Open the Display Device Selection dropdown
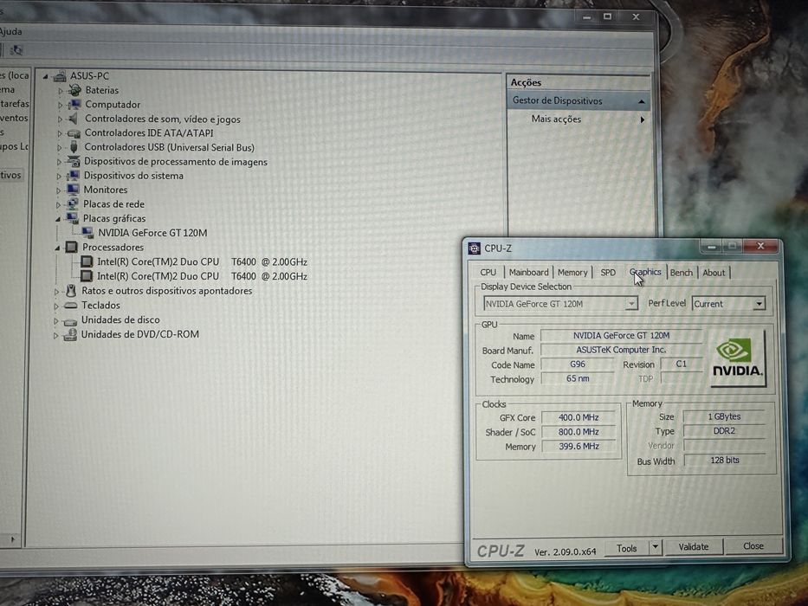The height and width of the screenshot is (606, 808). coord(632,304)
